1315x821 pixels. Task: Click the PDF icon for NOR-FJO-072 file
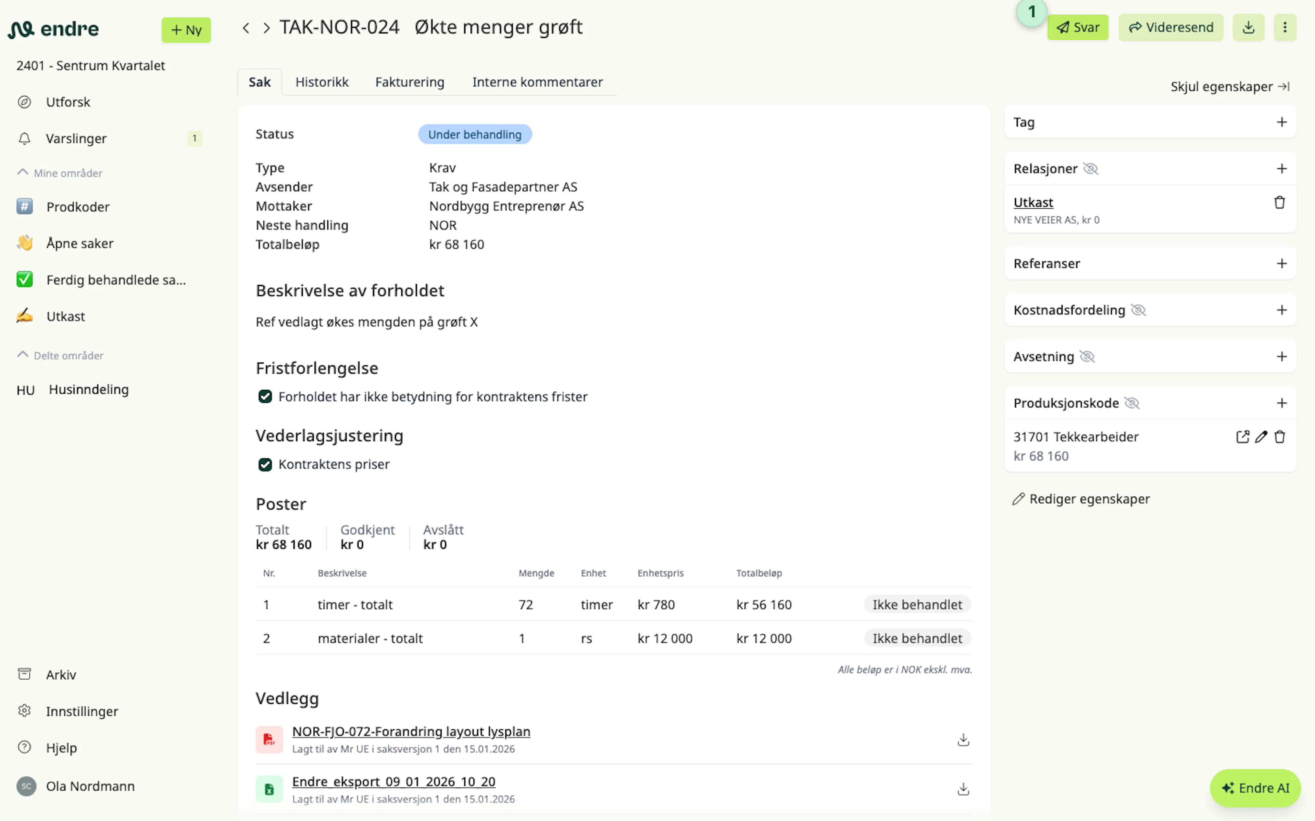tap(269, 740)
